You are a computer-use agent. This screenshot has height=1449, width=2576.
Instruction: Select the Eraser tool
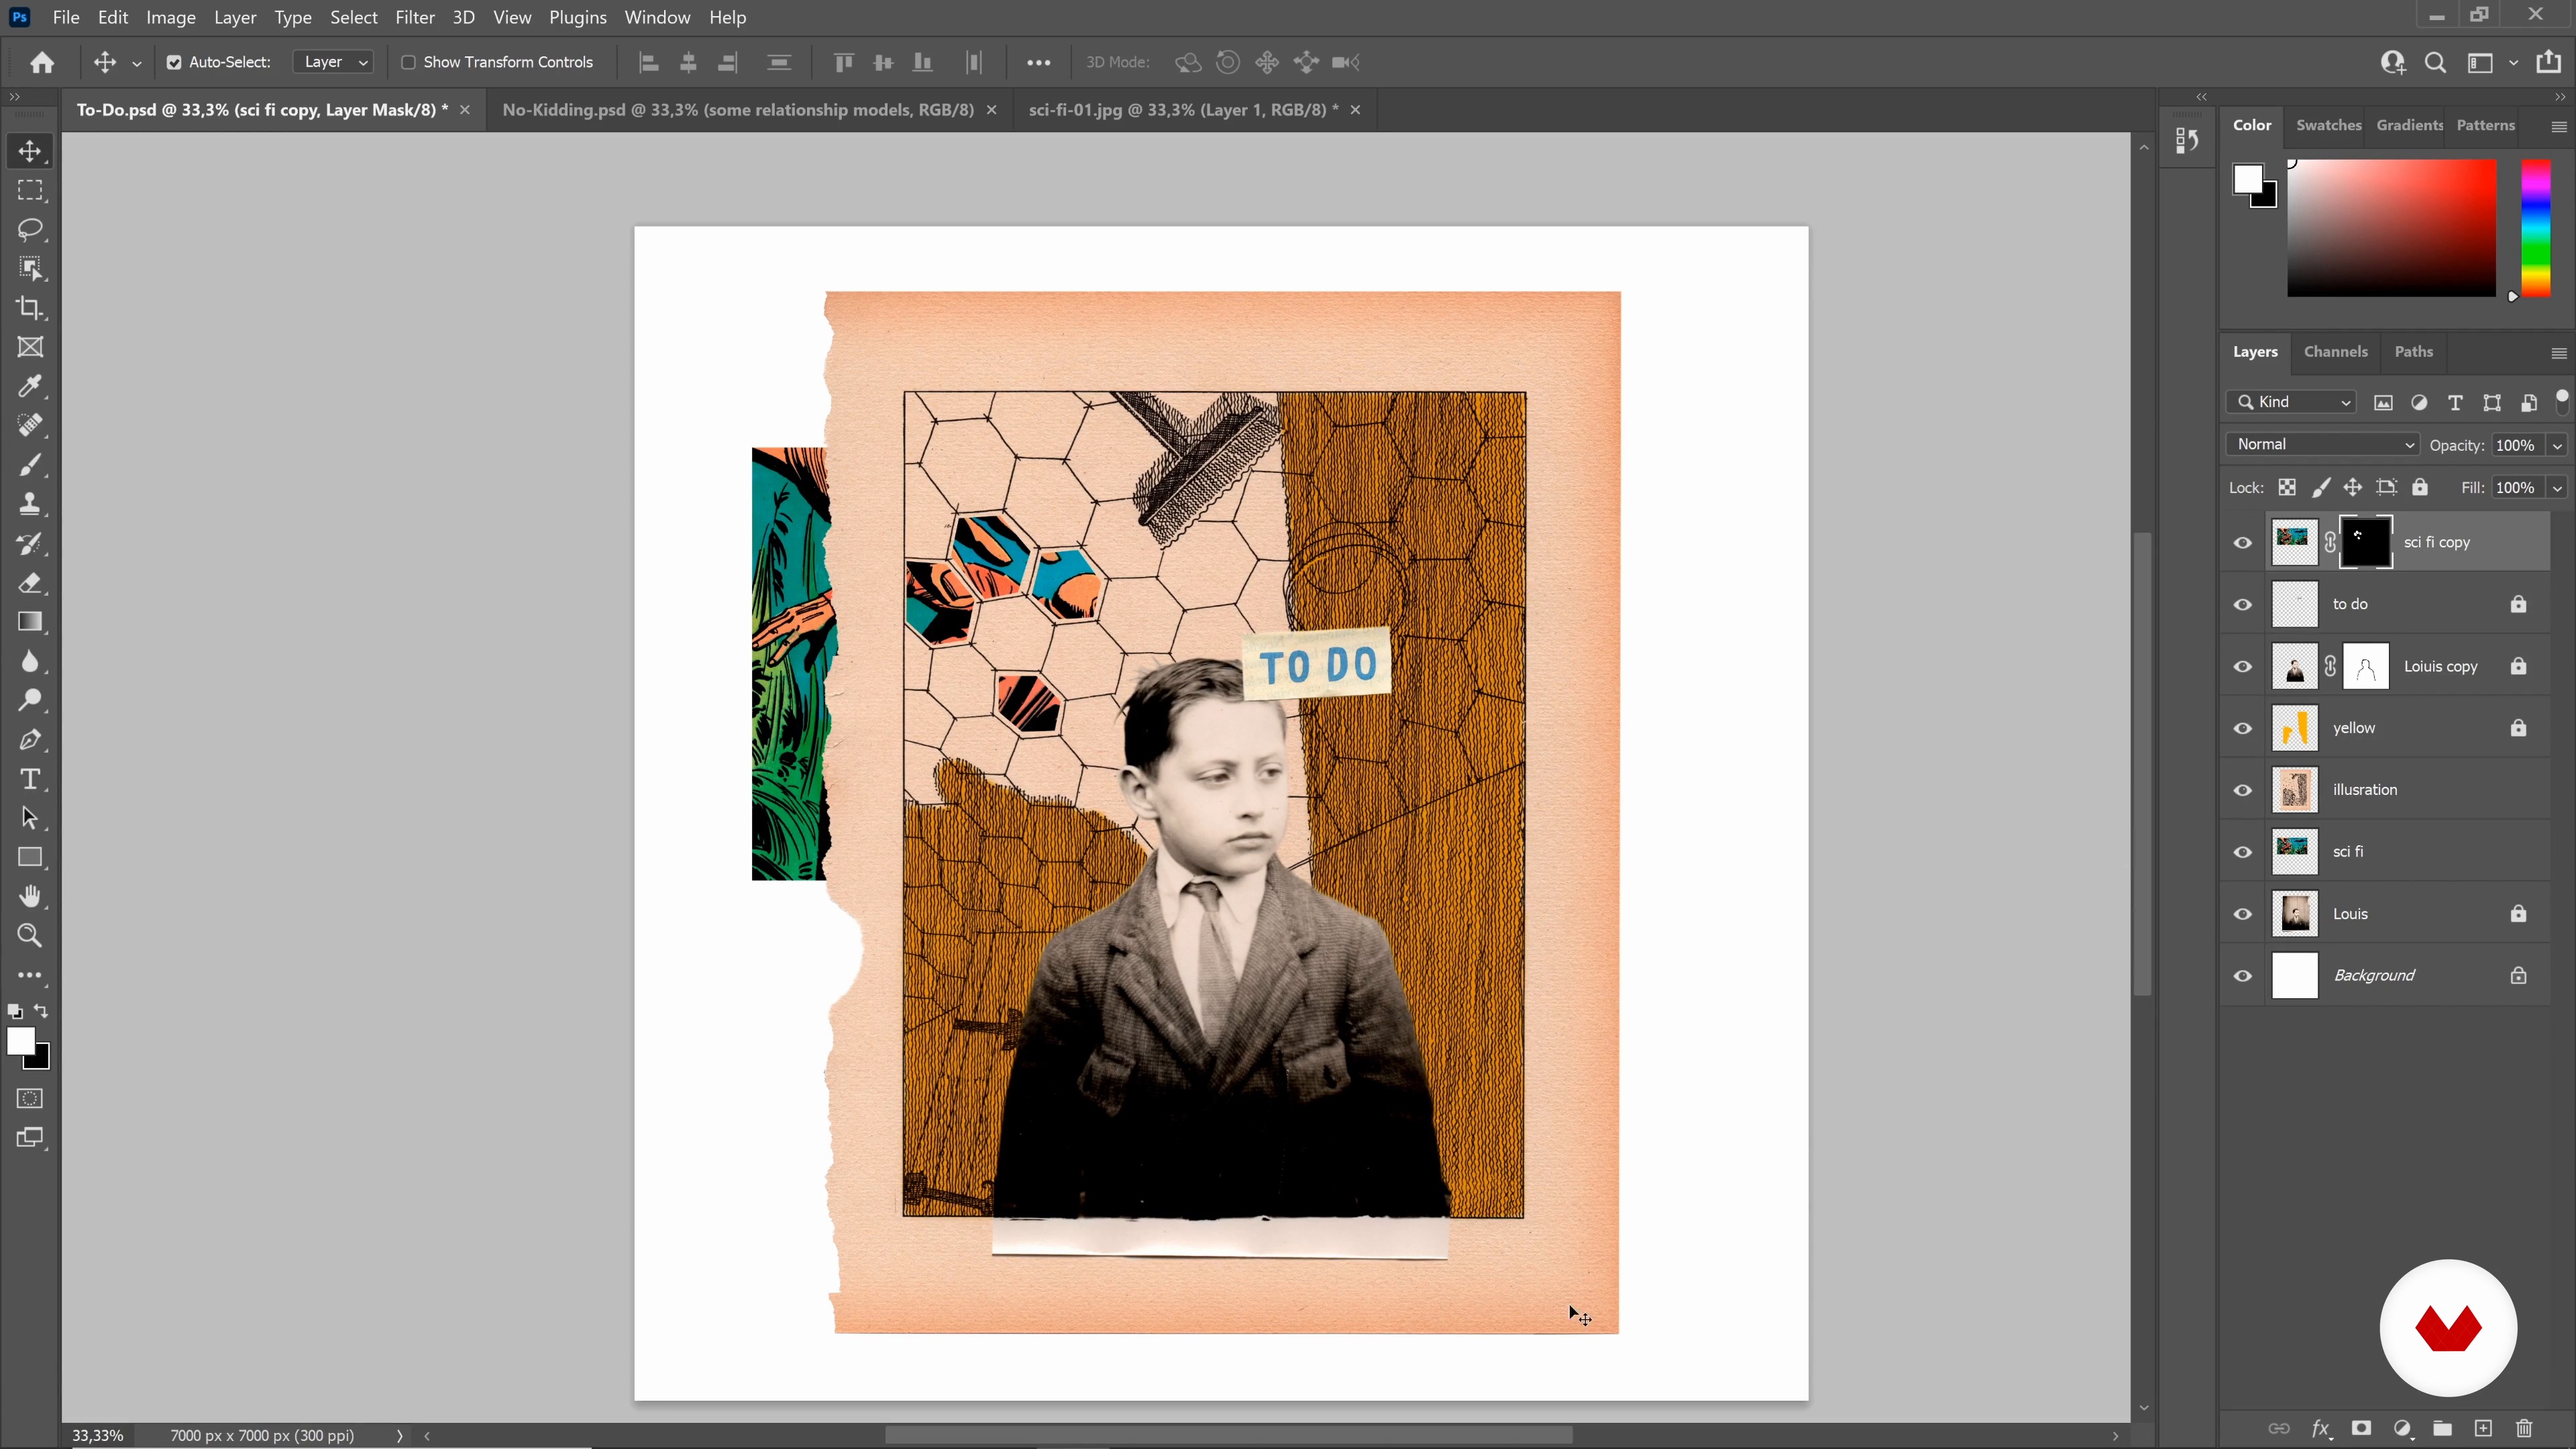pos(30,582)
